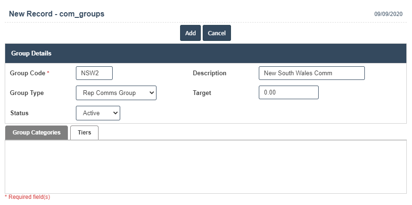Click the Target label
Viewport: 412px width, 205px height.
click(202, 93)
